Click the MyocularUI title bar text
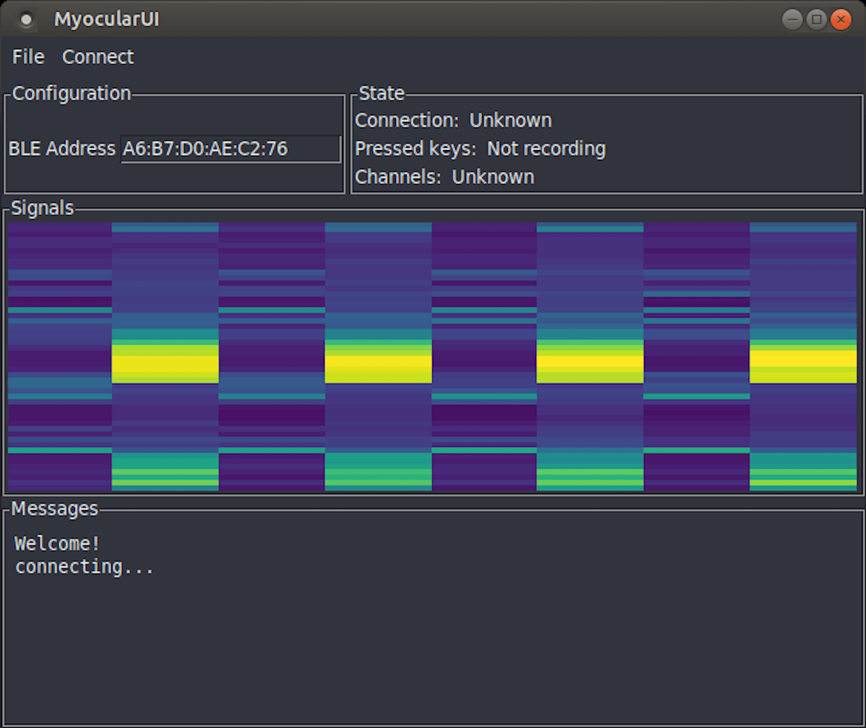866x728 pixels. pos(107,19)
